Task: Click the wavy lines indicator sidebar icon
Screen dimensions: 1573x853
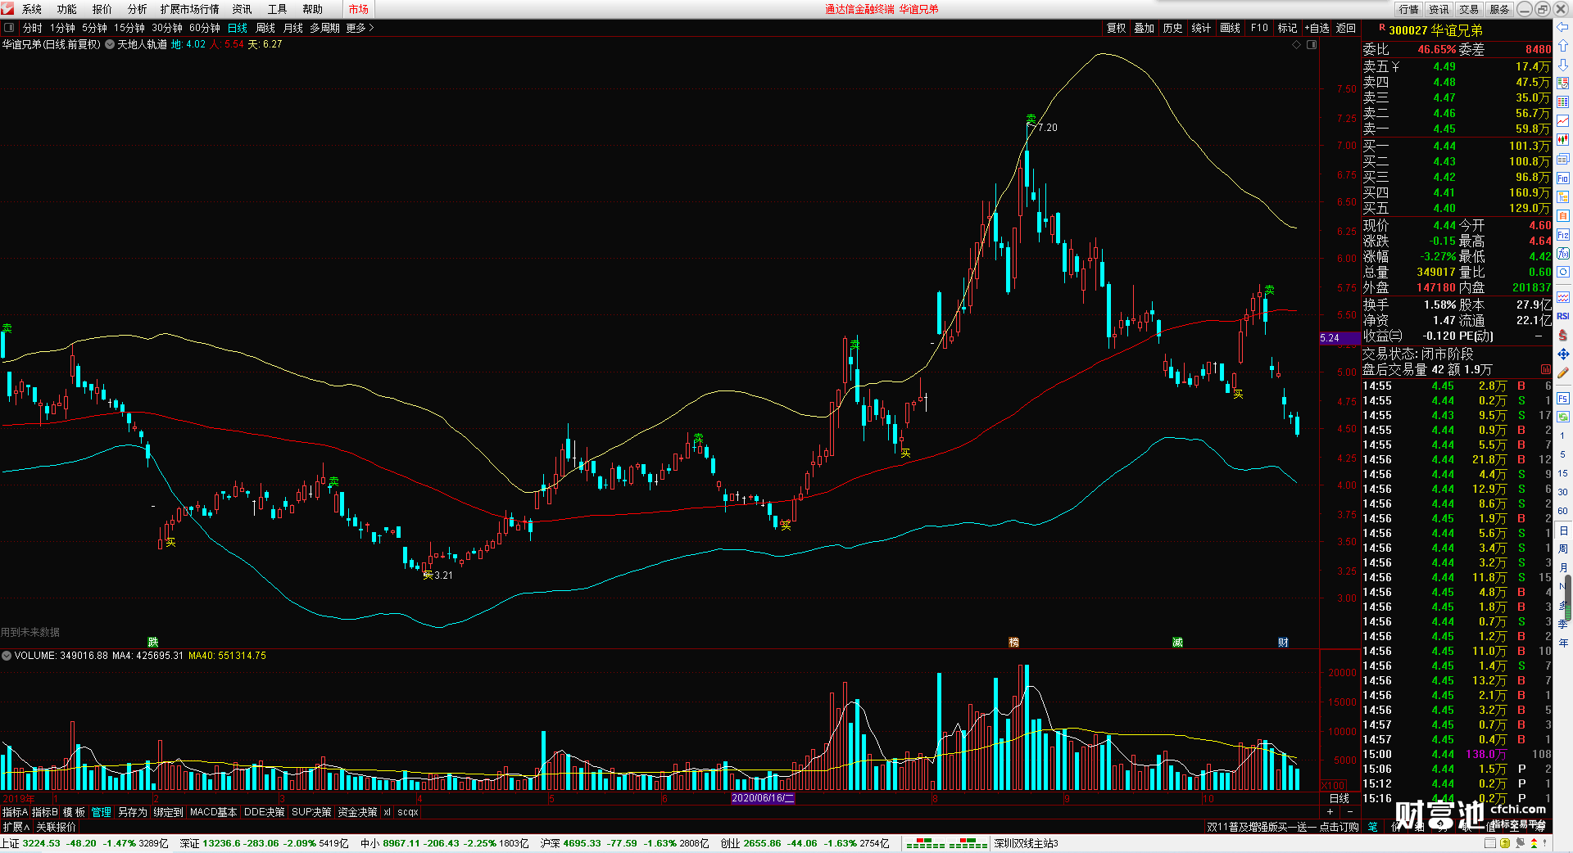Action: (x=1563, y=297)
